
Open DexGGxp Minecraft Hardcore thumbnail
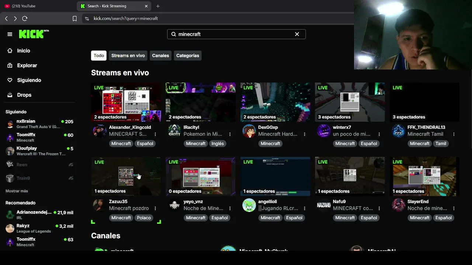275,102
